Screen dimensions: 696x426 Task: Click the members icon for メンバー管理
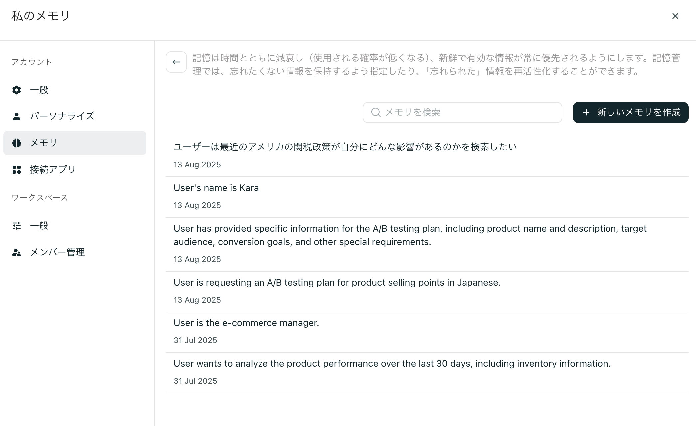pos(17,252)
